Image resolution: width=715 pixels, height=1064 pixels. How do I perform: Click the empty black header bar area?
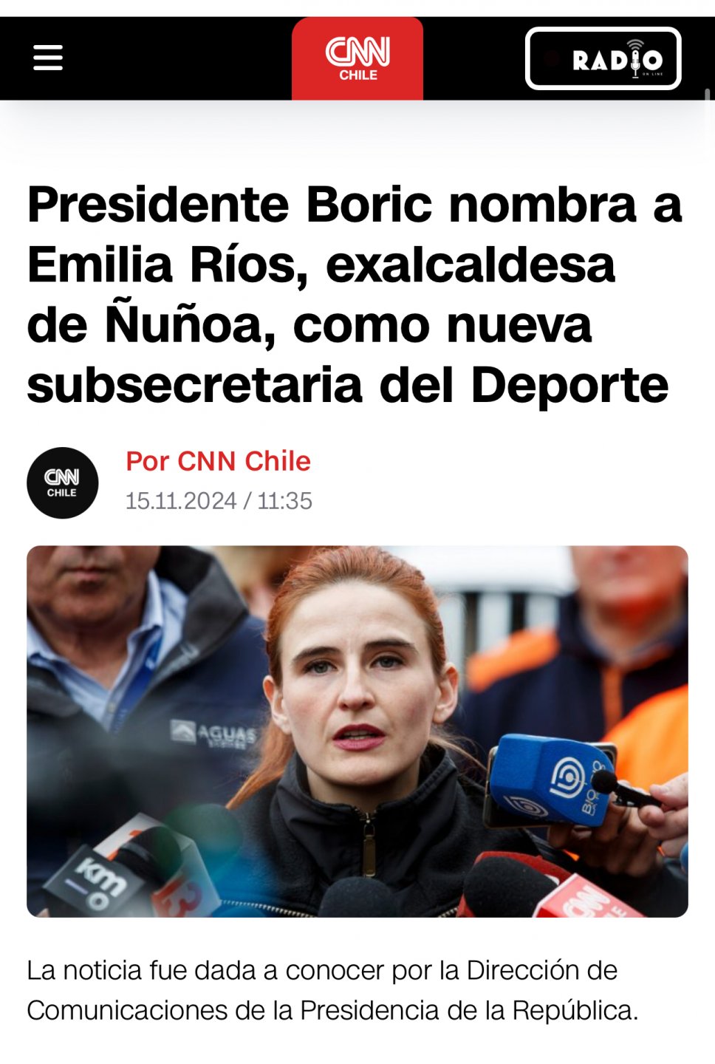[177, 58]
